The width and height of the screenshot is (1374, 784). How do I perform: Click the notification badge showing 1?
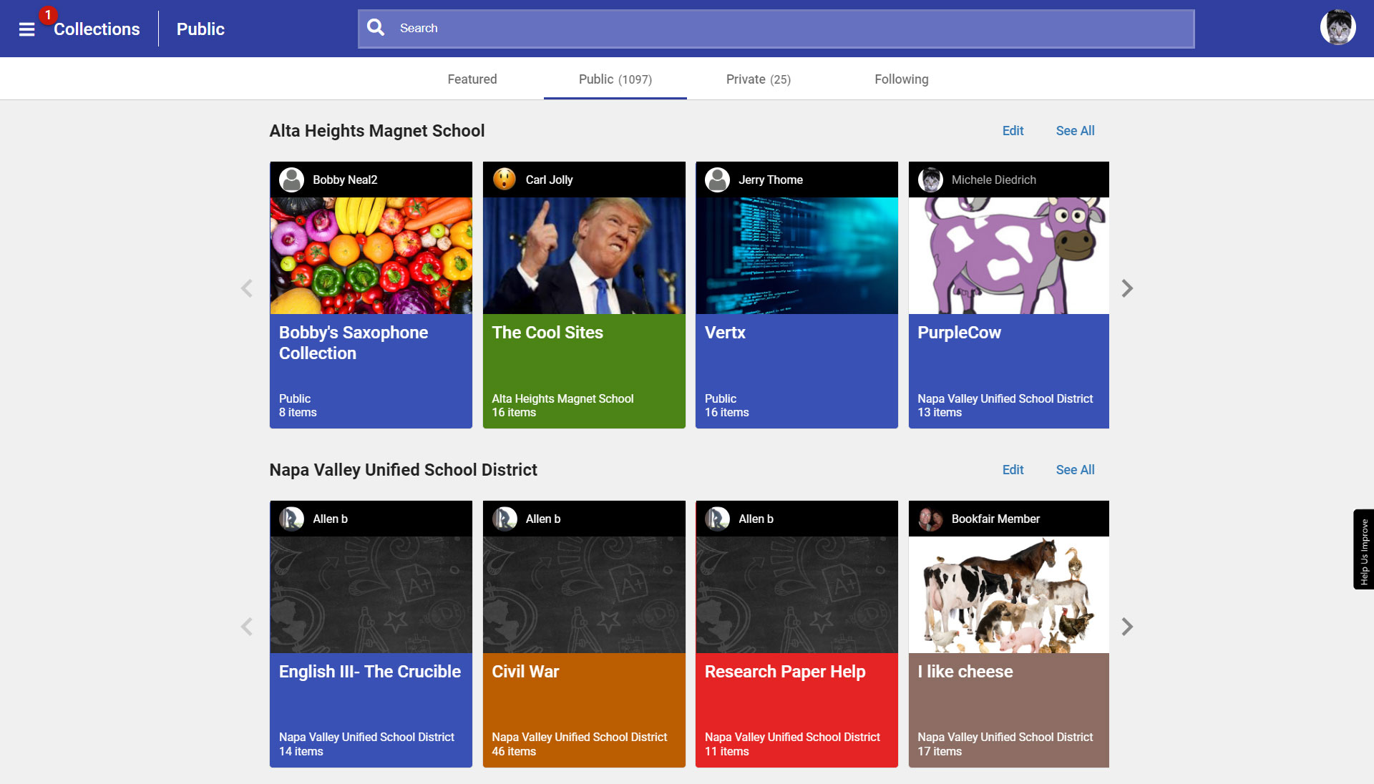48,15
